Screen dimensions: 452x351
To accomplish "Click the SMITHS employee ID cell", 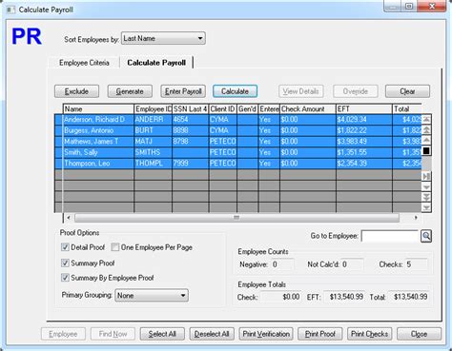I will tap(154, 152).
